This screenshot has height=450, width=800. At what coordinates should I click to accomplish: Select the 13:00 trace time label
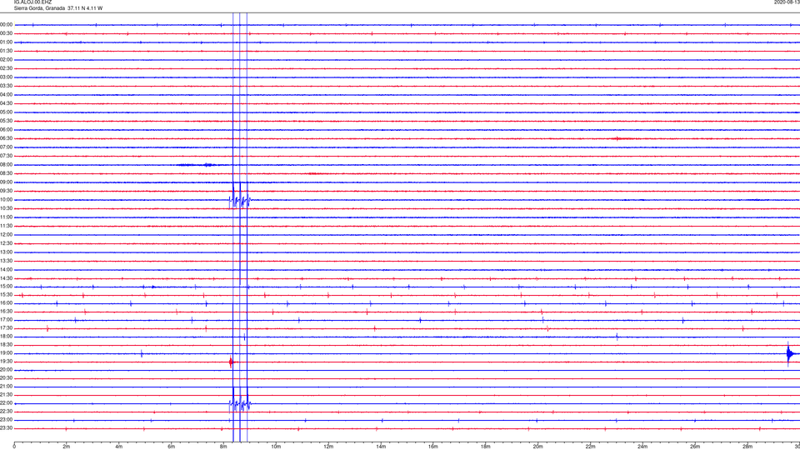tap(7, 252)
